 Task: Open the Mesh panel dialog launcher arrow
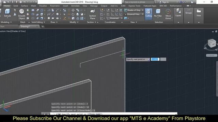coord(29,22)
